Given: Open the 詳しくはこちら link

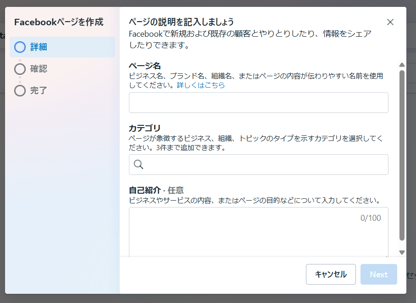Looking at the screenshot, I should pos(200,85).
